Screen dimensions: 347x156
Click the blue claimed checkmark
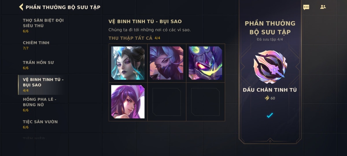click(270, 115)
